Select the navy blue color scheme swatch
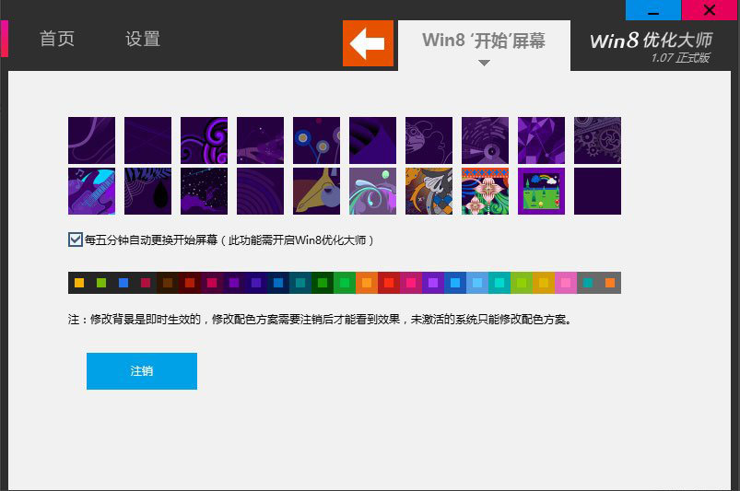Viewport: 740px width, 491px height. tap(278, 283)
